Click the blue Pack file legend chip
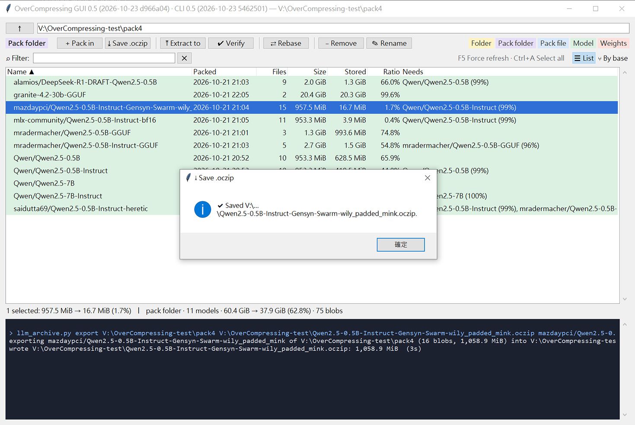The image size is (635, 425). 553,43
